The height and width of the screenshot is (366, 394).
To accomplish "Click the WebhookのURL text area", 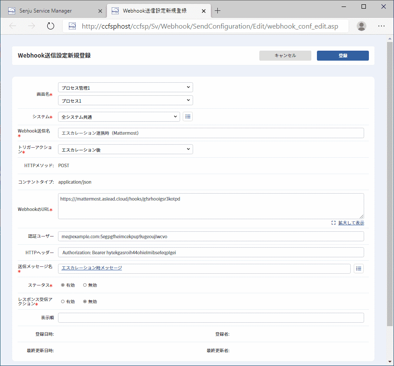I will [x=211, y=206].
